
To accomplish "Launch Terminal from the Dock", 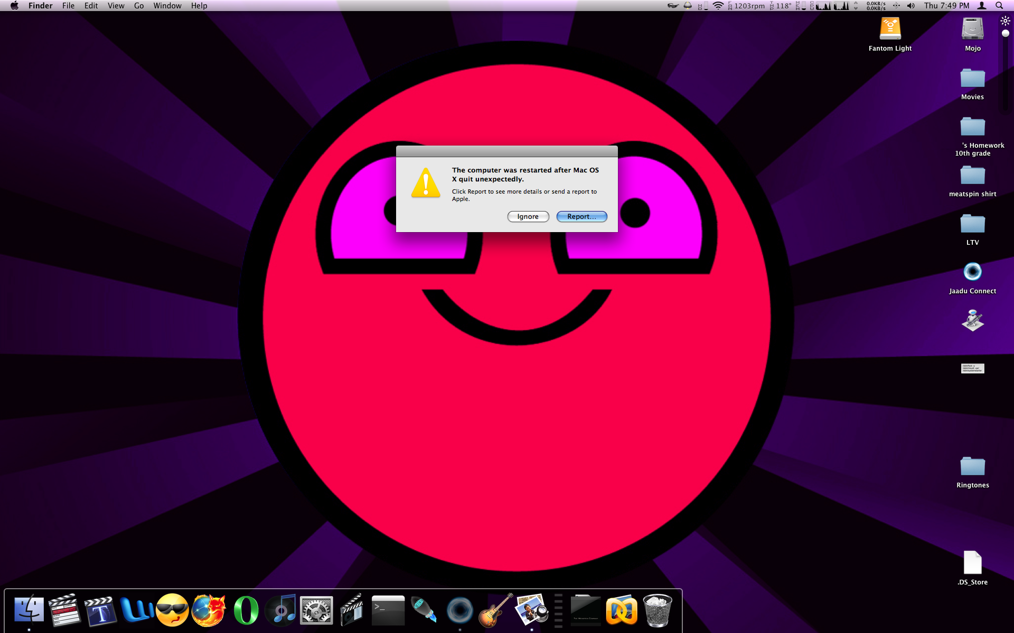I will pos(388,610).
